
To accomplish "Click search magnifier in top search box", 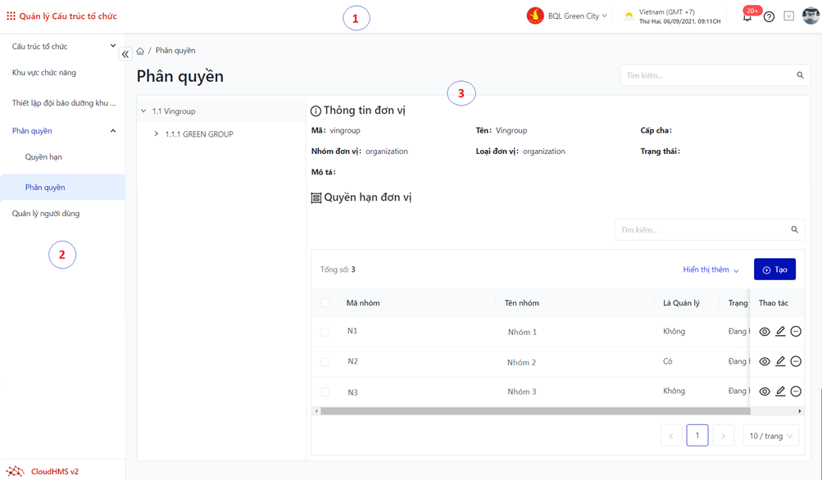I will [800, 75].
